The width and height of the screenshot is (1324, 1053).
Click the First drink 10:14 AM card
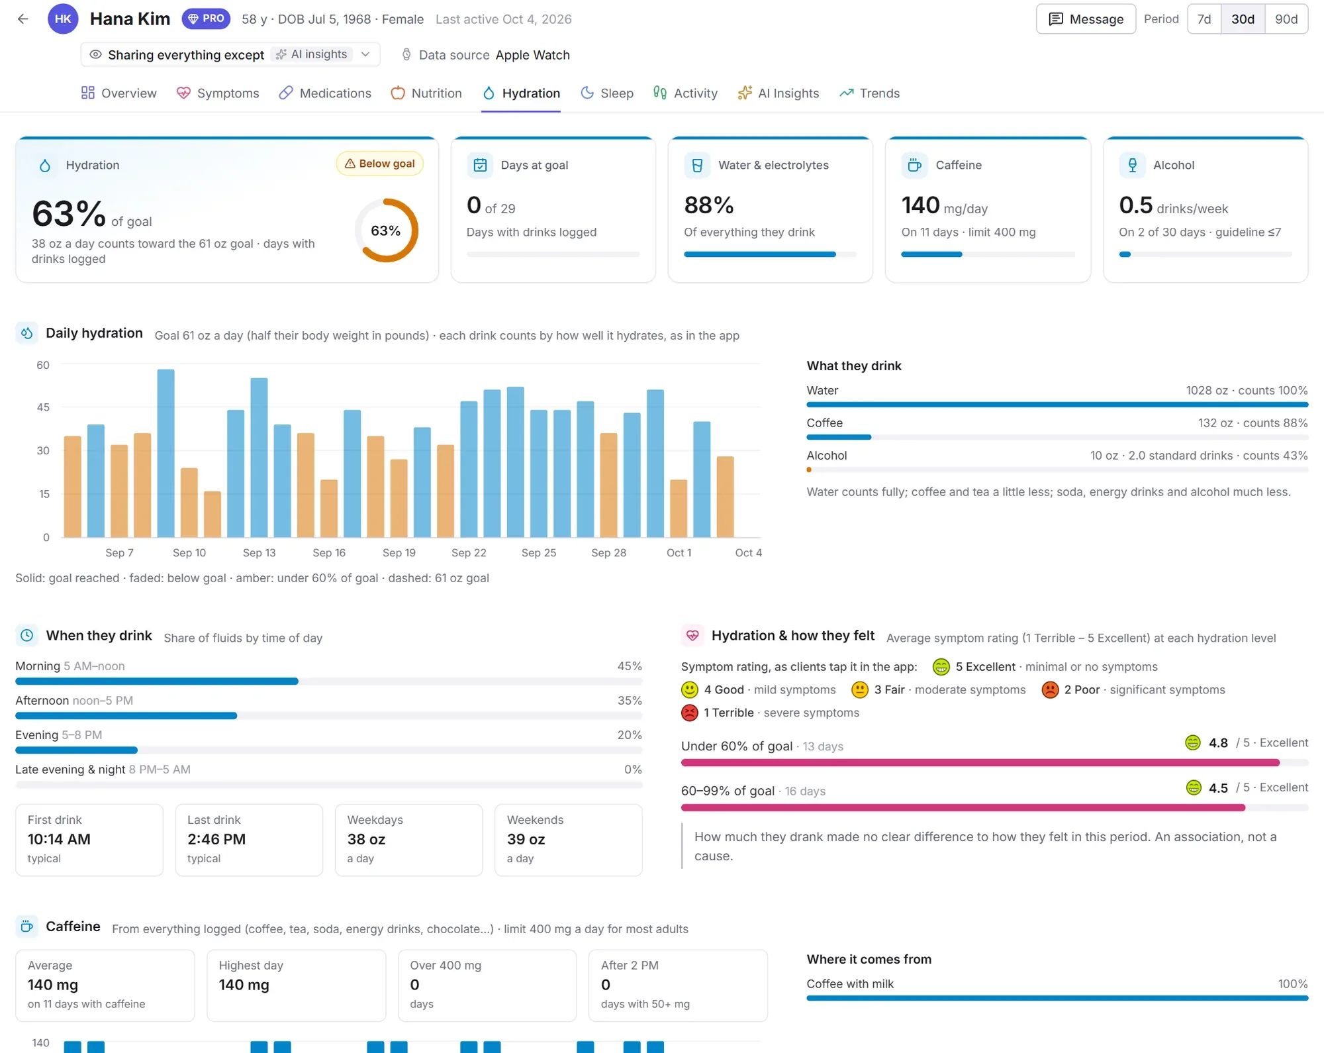click(x=89, y=840)
